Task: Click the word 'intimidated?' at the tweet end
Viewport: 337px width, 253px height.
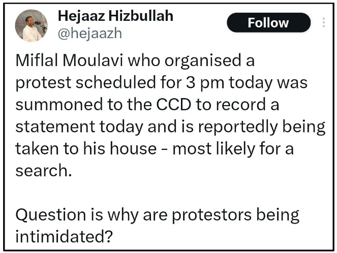Action: coord(64,237)
